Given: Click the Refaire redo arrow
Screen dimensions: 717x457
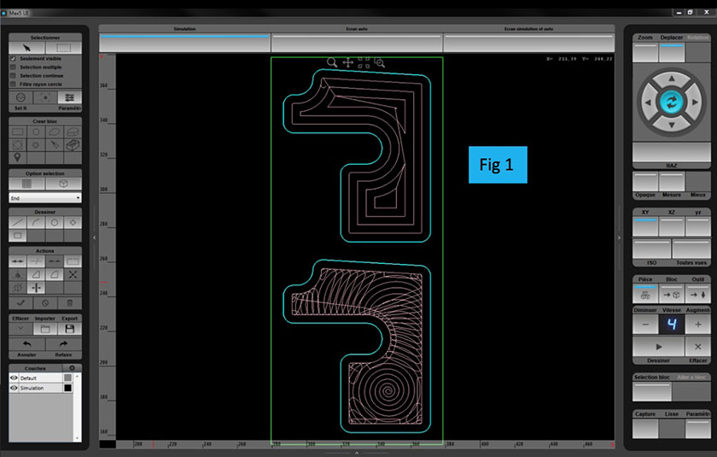Looking at the screenshot, I should 63,343.
